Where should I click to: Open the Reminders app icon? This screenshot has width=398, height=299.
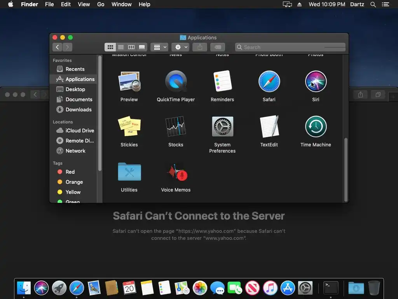[x=222, y=81]
